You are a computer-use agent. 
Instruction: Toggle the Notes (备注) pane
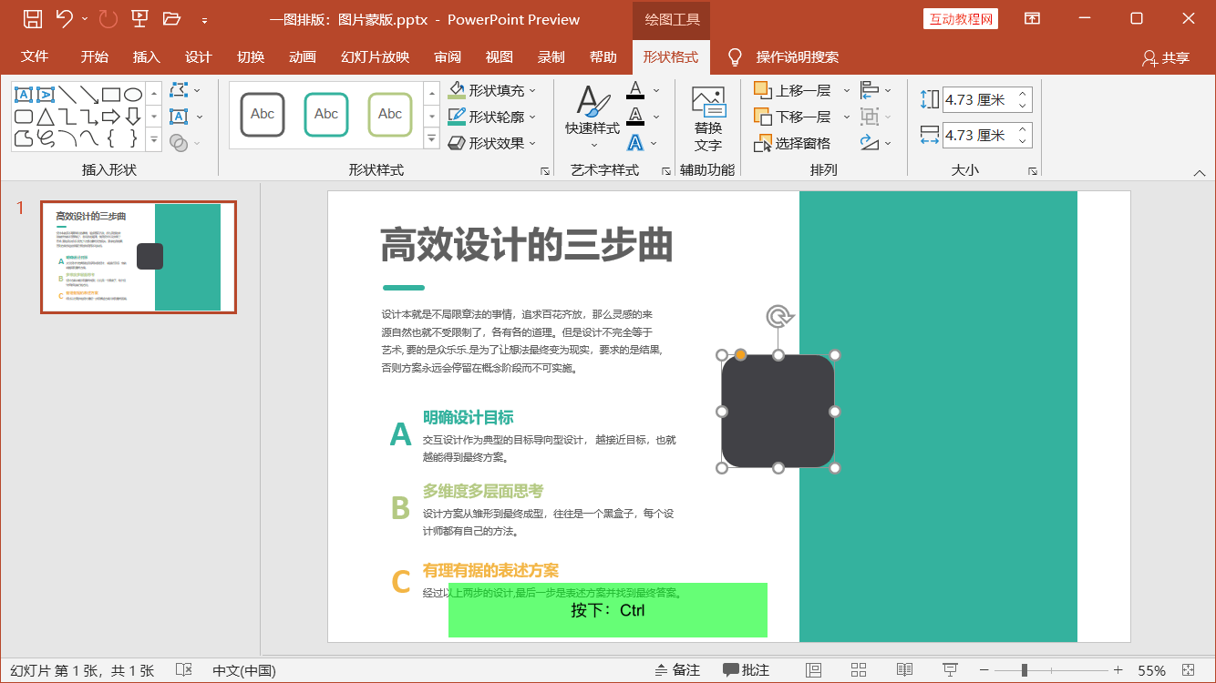pyautogui.click(x=677, y=670)
